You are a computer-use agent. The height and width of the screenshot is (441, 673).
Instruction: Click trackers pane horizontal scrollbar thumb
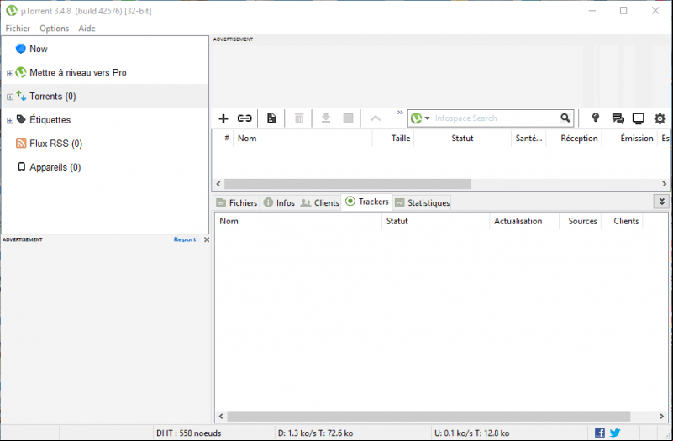point(429,416)
